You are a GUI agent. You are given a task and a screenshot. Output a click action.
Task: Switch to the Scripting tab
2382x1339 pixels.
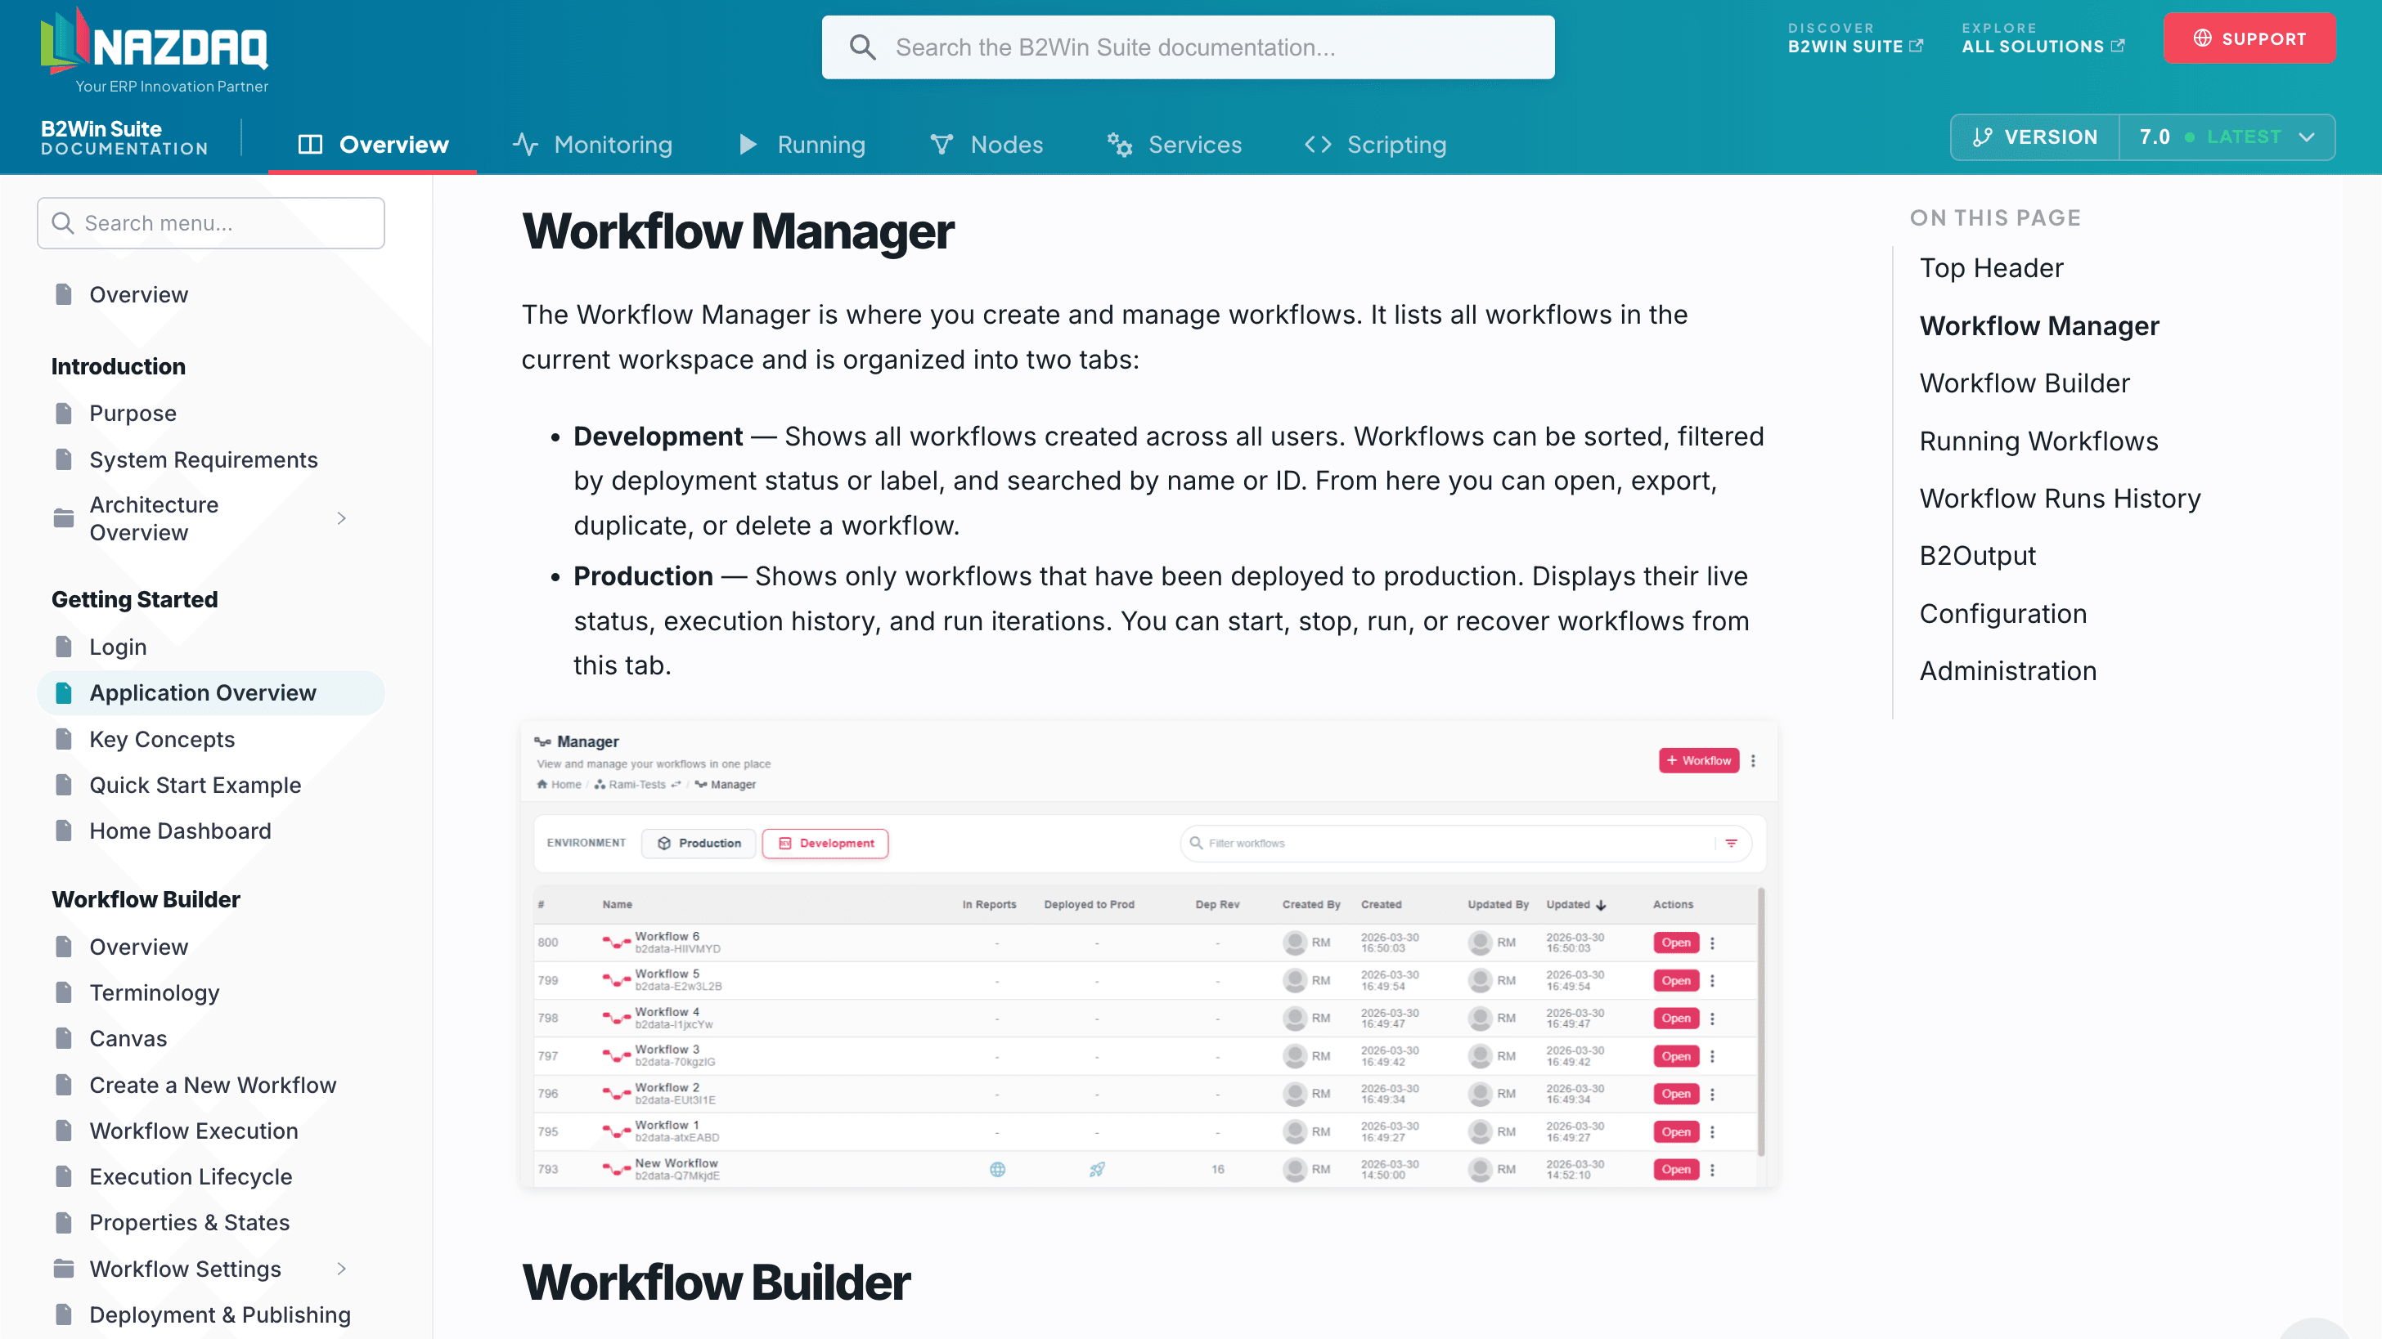[1375, 144]
